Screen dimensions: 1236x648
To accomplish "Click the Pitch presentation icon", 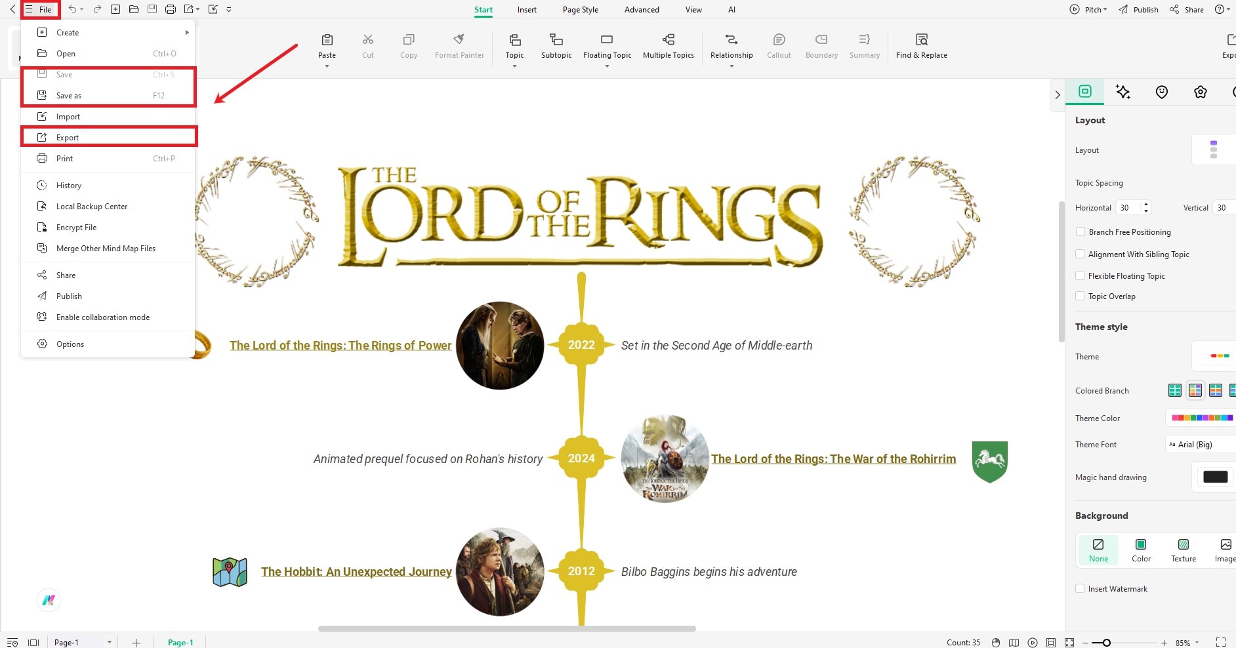I will coord(1075,9).
